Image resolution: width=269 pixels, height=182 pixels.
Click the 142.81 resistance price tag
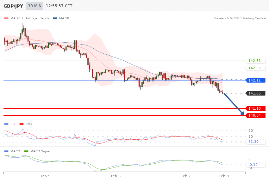(256, 61)
